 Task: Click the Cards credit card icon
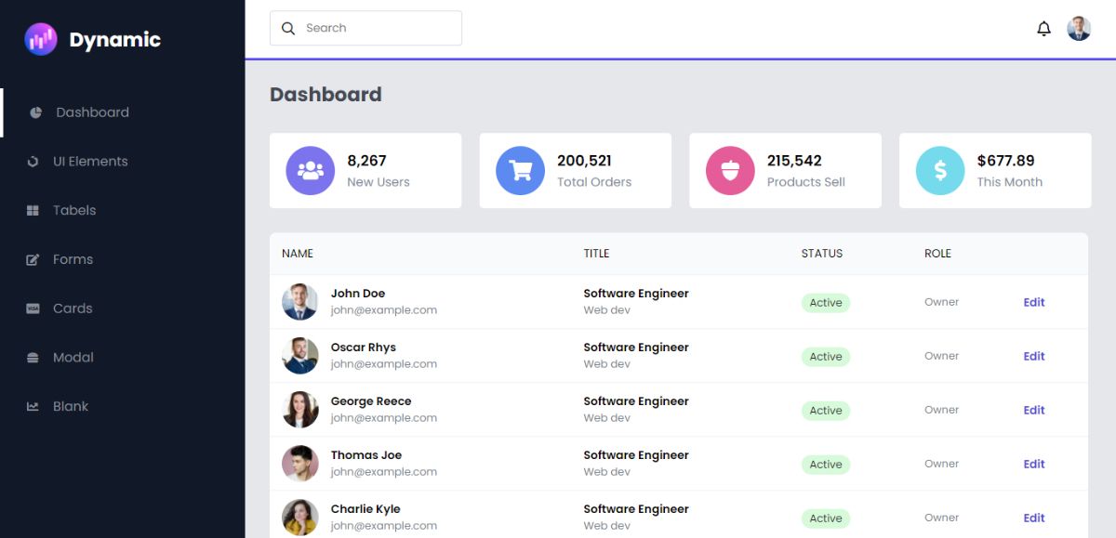click(33, 308)
